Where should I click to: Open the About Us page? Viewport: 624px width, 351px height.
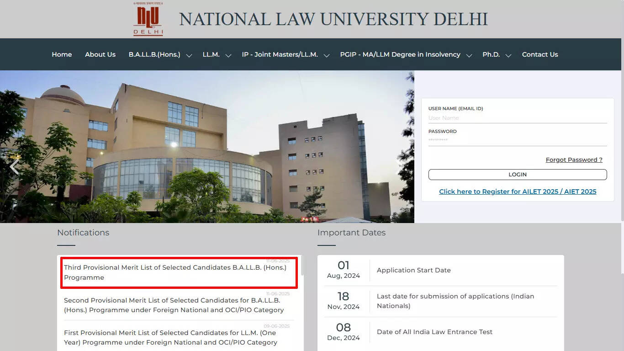pyautogui.click(x=100, y=54)
